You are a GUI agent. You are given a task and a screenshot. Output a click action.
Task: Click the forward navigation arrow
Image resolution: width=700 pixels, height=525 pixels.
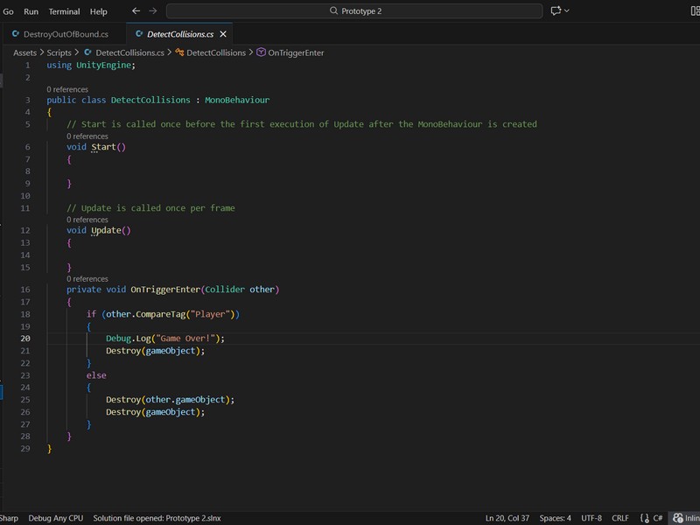pos(153,11)
